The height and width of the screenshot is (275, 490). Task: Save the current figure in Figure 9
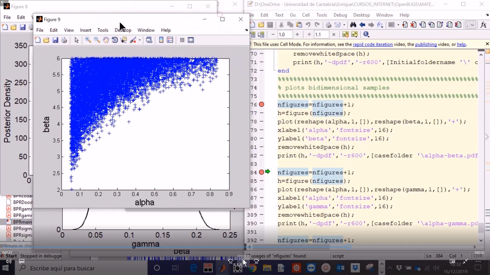[55, 40]
